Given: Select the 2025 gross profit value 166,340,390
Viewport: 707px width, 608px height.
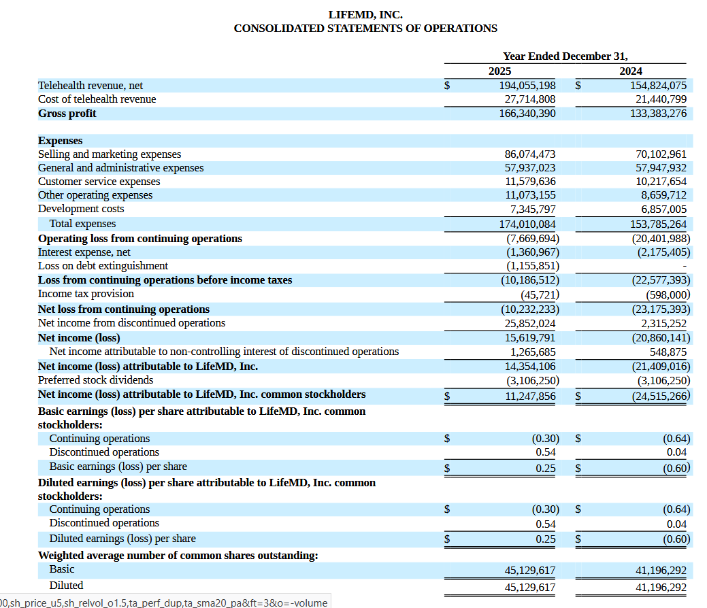Looking at the screenshot, I should [527, 114].
